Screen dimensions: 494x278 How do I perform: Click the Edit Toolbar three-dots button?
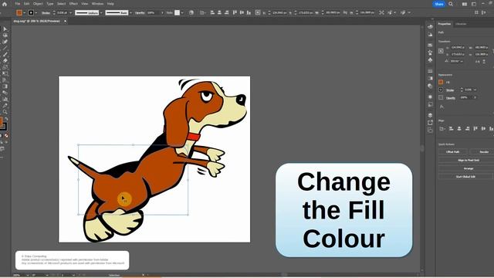point(2,157)
